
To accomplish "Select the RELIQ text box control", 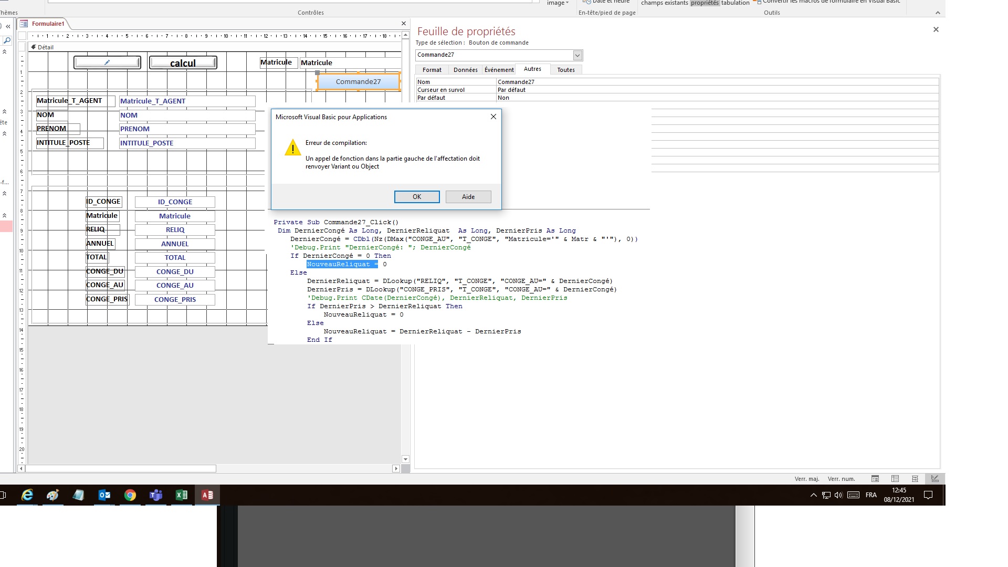I will [x=175, y=230].
